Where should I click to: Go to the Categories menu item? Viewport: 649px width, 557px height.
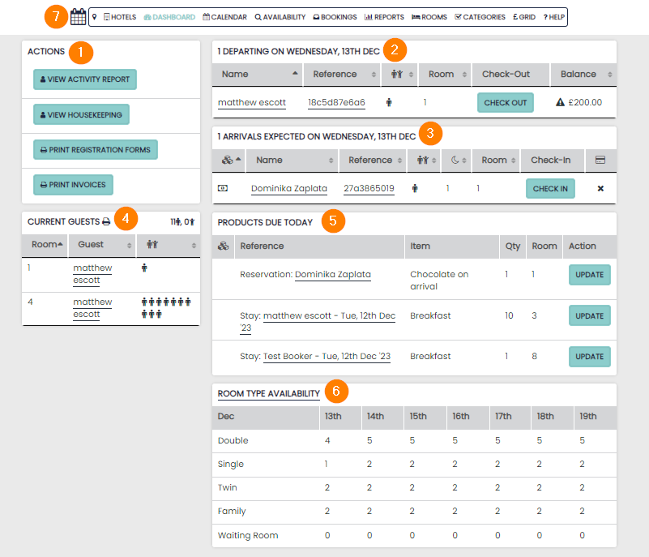(x=480, y=16)
